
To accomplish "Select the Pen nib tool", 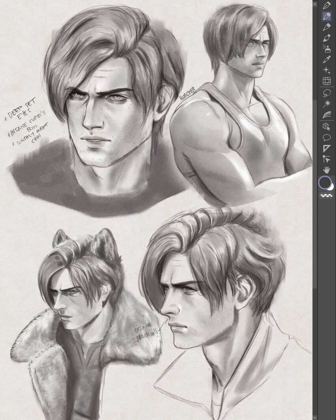I will click(327, 5).
